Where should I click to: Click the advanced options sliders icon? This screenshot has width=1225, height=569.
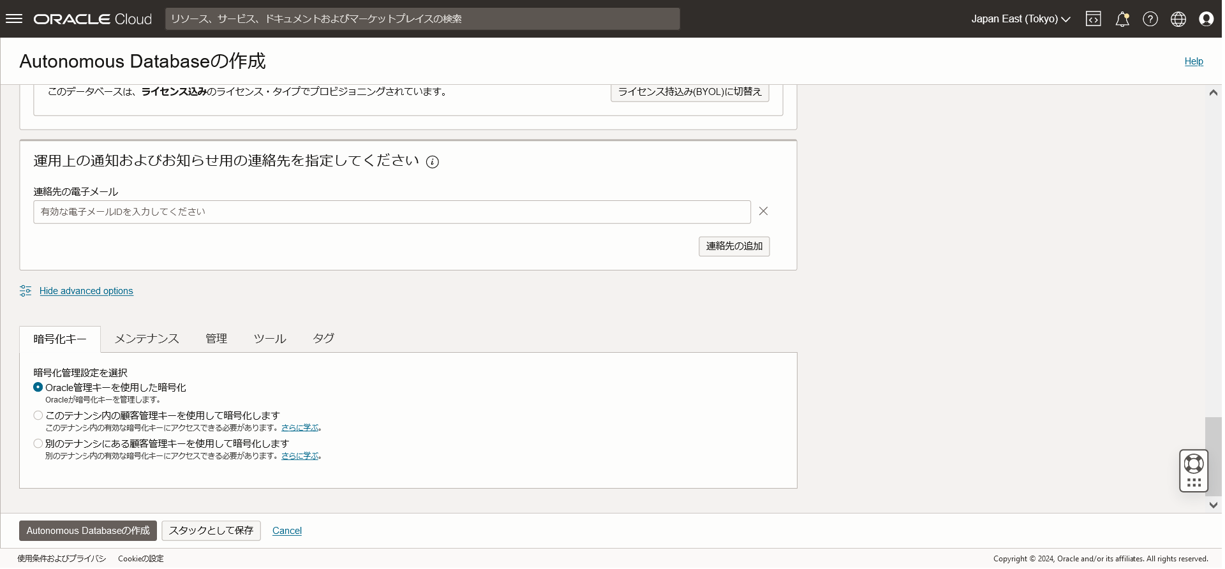[x=26, y=291]
